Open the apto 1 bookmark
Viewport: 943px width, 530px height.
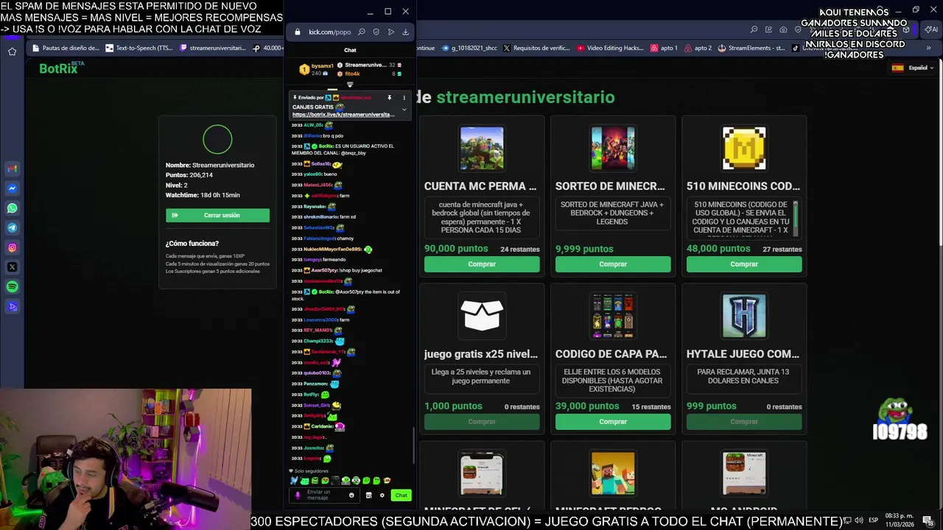point(664,49)
